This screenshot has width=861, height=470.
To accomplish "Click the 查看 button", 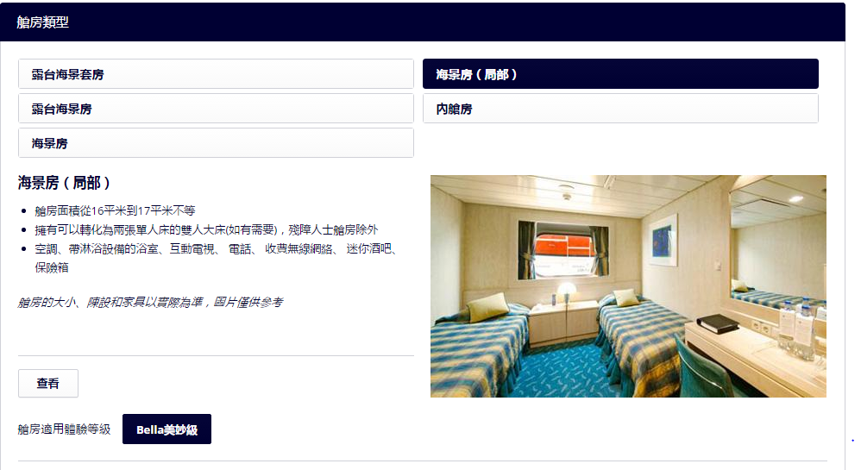I will point(48,383).
